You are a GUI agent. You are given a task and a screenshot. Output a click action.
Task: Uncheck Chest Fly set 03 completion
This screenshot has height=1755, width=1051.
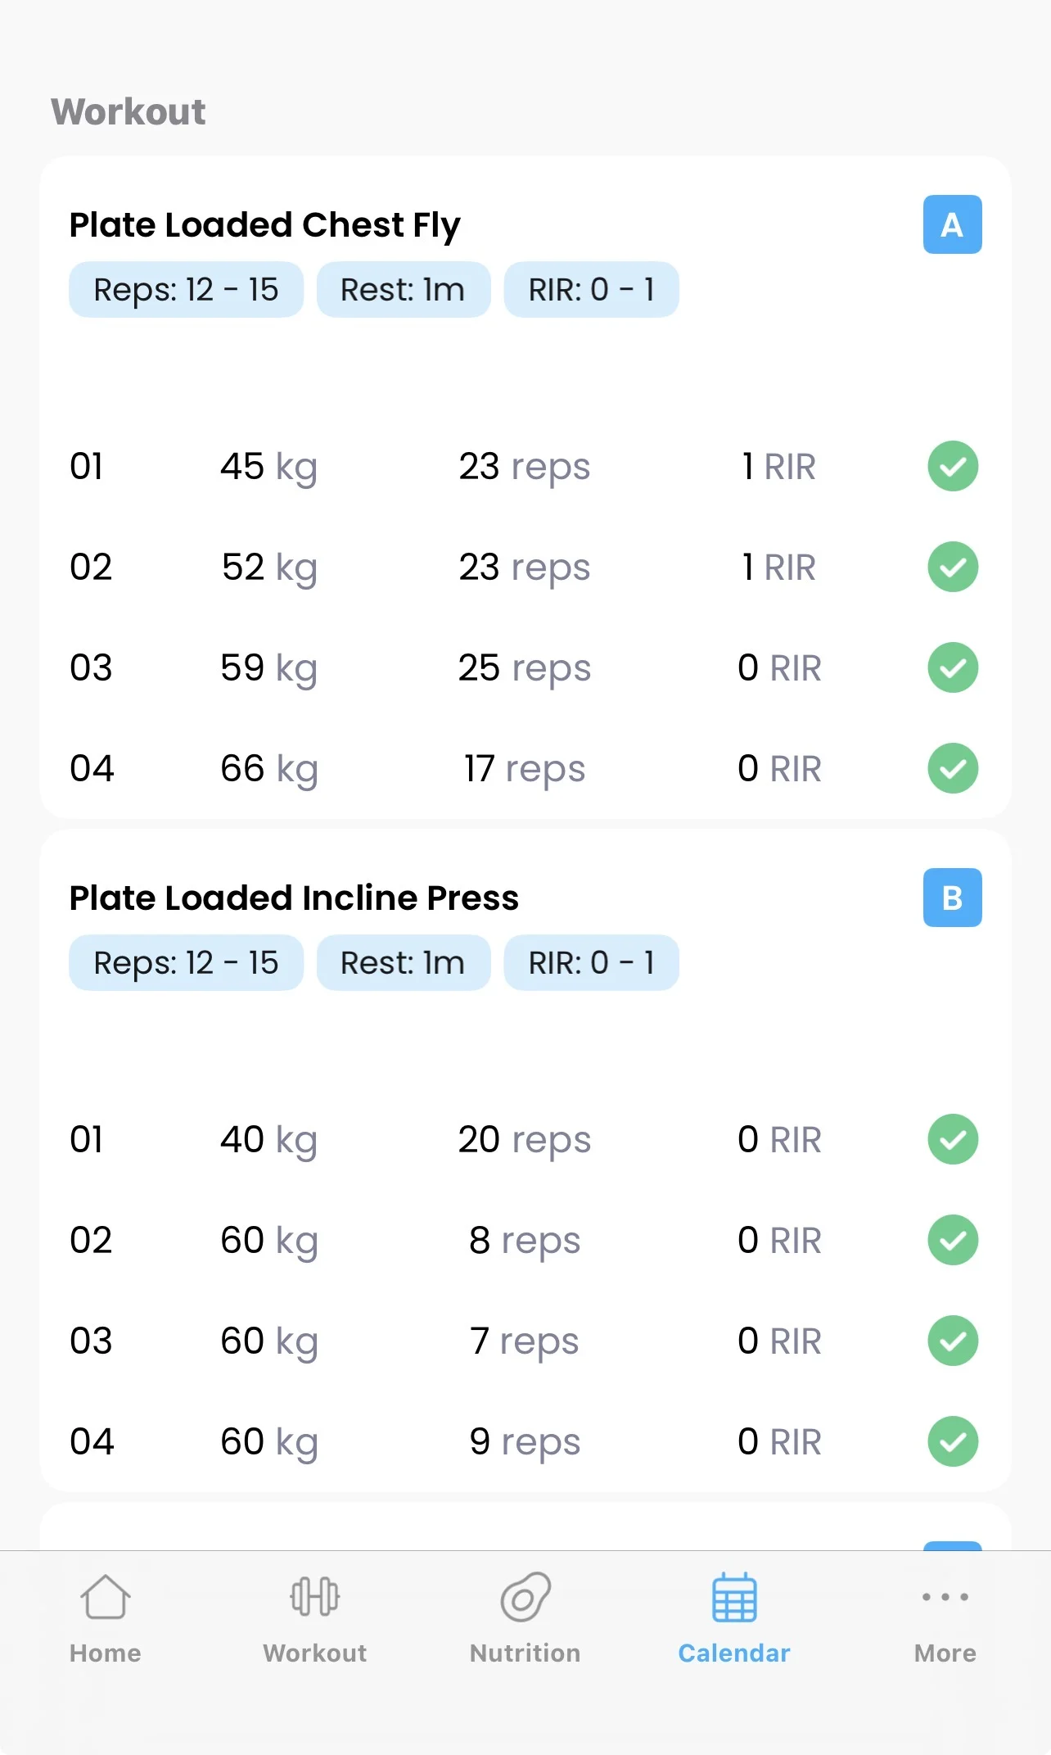pos(953,667)
